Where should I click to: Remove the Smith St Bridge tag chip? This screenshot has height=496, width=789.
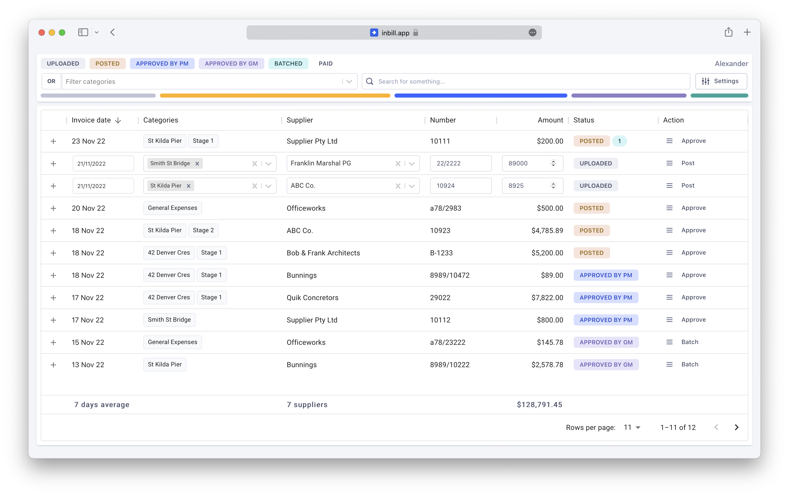[197, 163]
